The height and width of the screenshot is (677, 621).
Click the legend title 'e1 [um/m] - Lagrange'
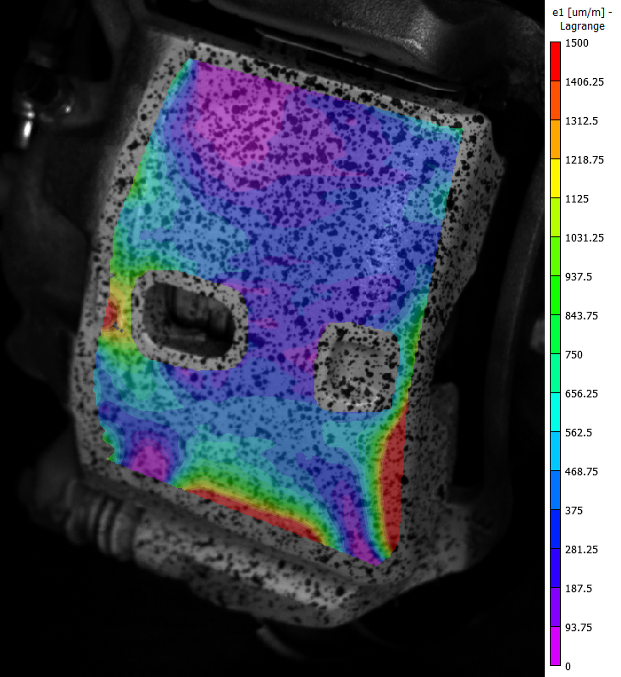(x=582, y=19)
